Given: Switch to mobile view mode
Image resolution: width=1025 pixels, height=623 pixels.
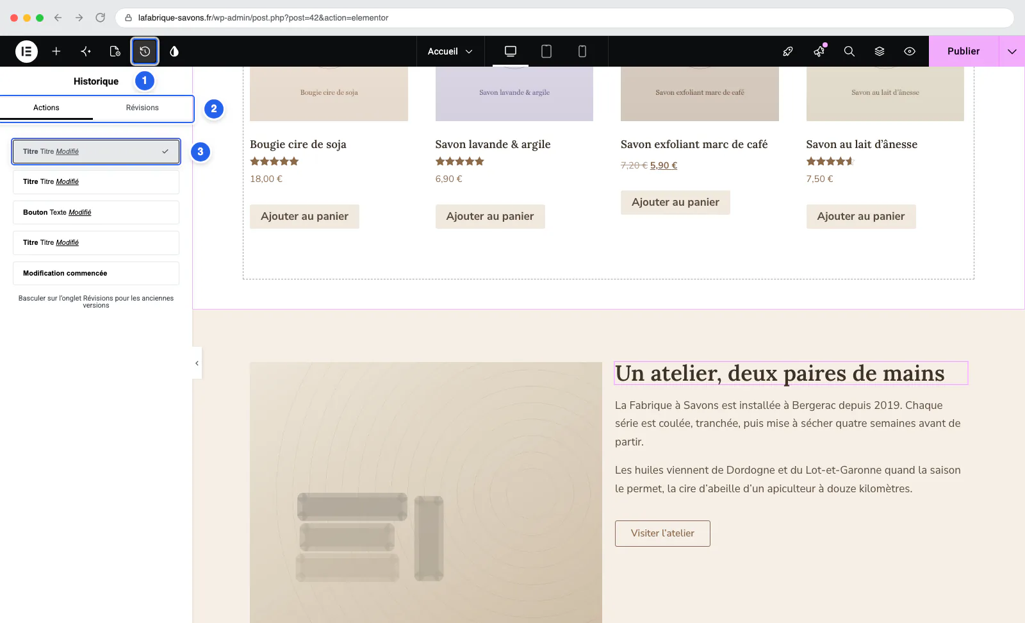Looking at the screenshot, I should tap(582, 51).
